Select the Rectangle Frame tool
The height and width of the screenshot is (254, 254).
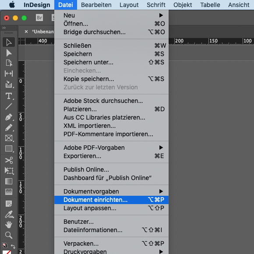(x=9, y=138)
